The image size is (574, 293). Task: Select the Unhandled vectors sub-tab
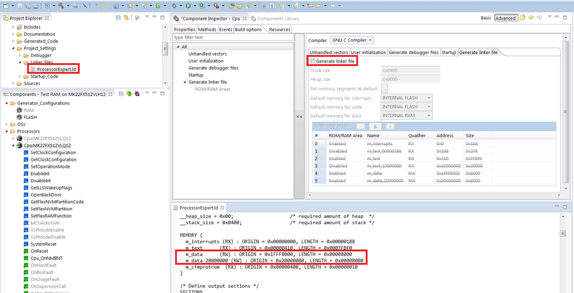(x=329, y=52)
